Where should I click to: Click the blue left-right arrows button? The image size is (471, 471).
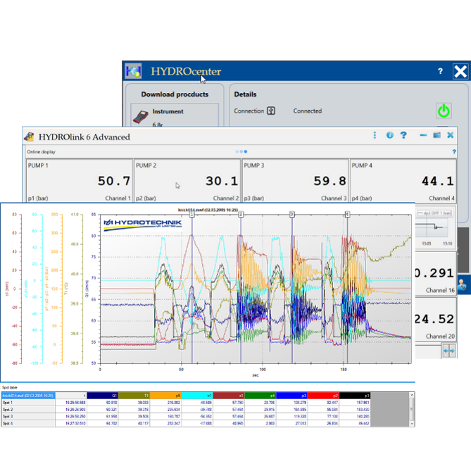click(x=449, y=351)
